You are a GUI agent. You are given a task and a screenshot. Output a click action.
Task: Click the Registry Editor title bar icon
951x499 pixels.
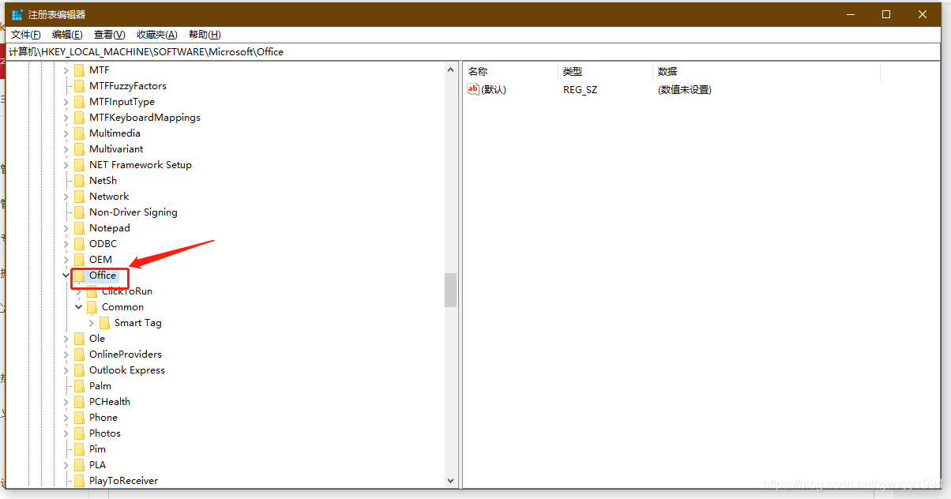click(17, 14)
